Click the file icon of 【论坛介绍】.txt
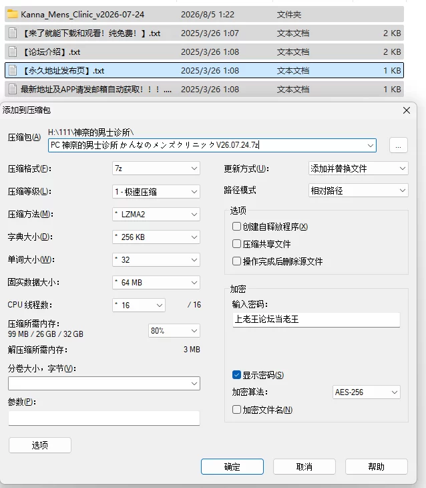This screenshot has height=488, width=426. [13, 51]
